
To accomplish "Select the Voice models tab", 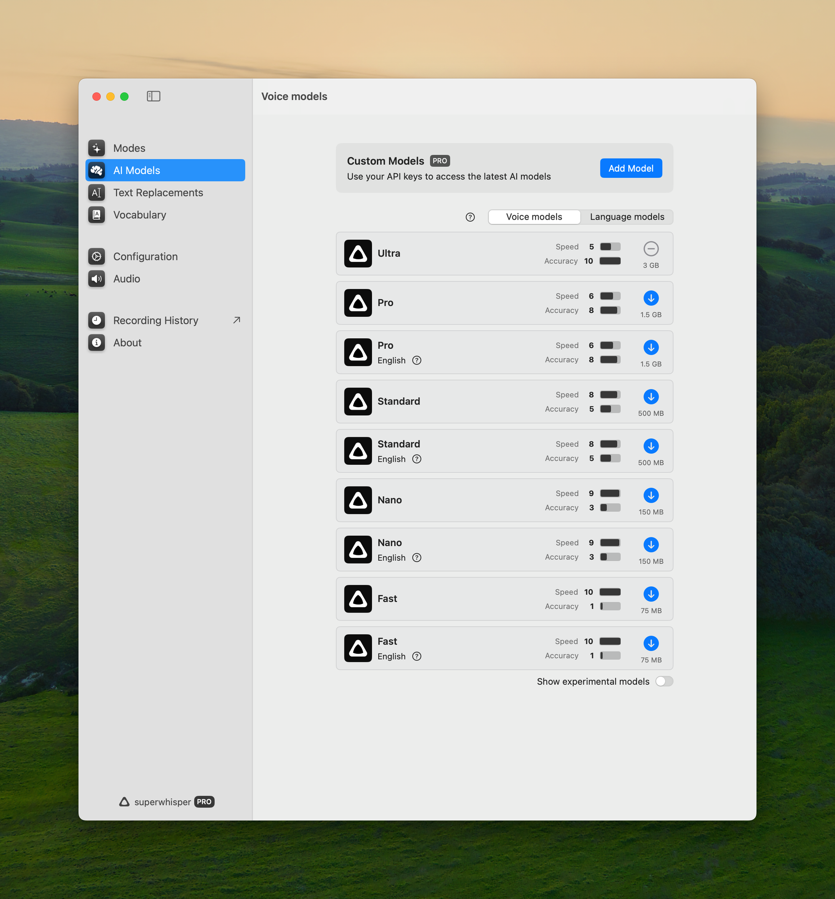I will pos(534,217).
